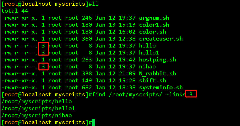Click the /root/myscripts/hello1 result path
The image size is (240, 126).
point(38,108)
